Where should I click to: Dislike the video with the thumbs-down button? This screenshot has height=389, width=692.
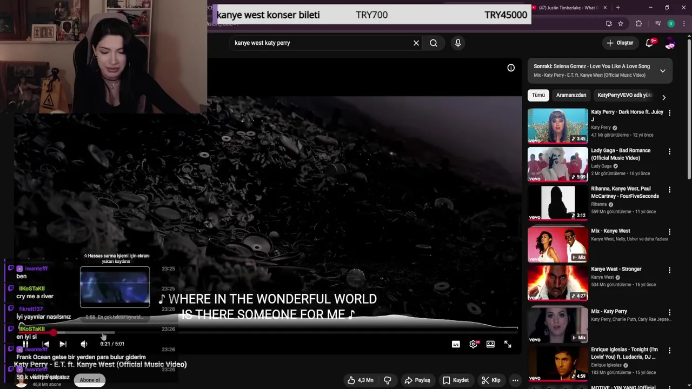(x=388, y=380)
